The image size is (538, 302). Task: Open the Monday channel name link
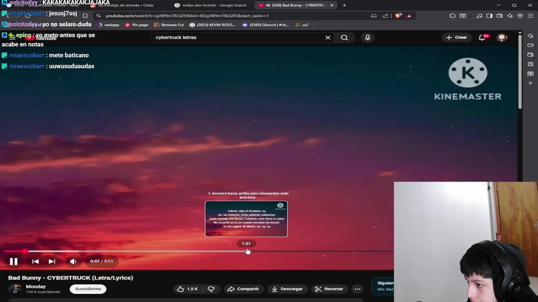point(36,286)
